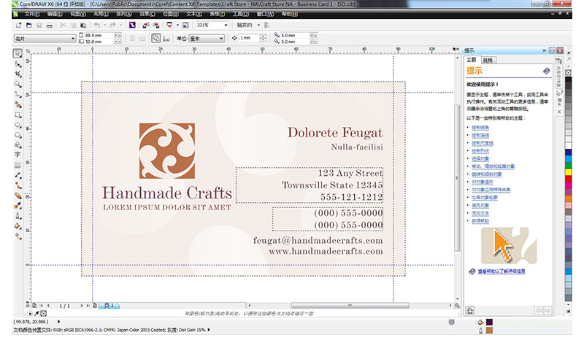This screenshot has height=343, width=584.
Task: Open the units 毫米 dropdown
Action: [x=221, y=38]
